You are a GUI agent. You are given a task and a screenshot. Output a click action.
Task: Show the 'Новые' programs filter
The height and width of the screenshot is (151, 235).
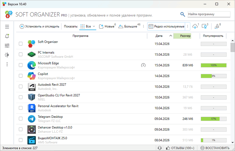point(107,27)
